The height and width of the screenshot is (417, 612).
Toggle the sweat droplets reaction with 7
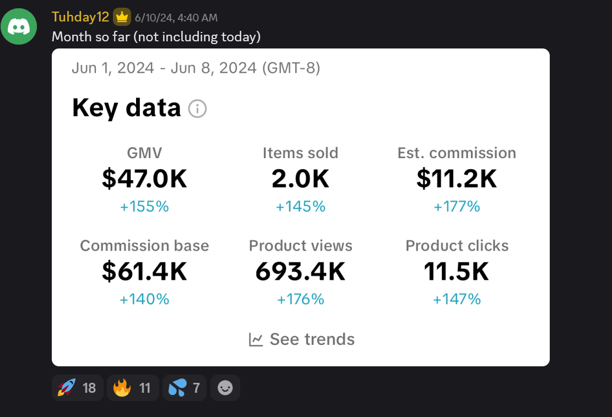click(x=184, y=388)
